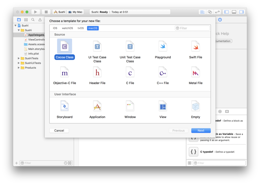The height and width of the screenshot is (185, 260).
Task: Select the C File template
Action: (130, 75)
